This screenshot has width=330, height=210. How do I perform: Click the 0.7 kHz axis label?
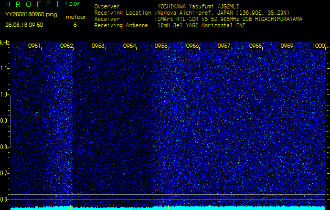4,173
